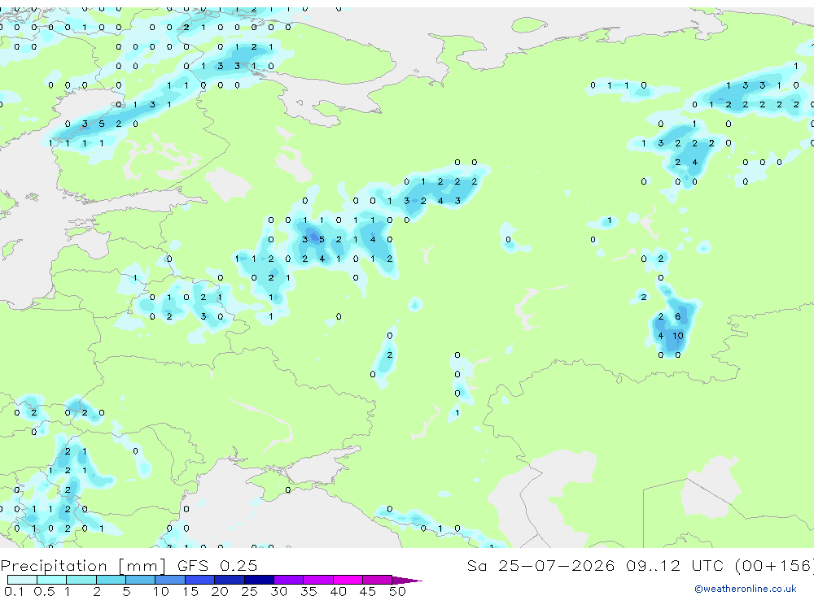This screenshot has height=596, width=814.
Task: Click the '09..12 UTC' time text
Action: click(674, 565)
